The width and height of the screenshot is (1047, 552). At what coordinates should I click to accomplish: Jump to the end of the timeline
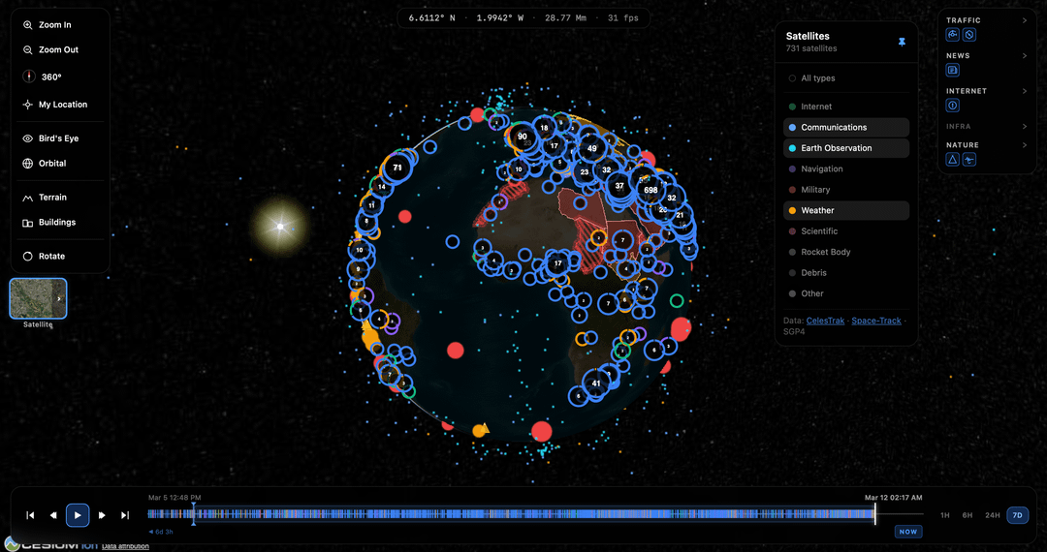pyautogui.click(x=125, y=515)
